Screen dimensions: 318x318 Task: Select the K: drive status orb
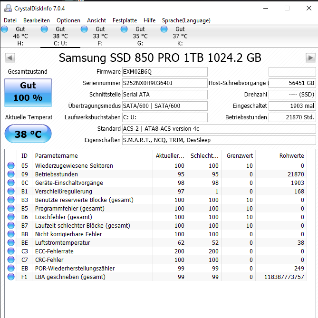coord(164,29)
